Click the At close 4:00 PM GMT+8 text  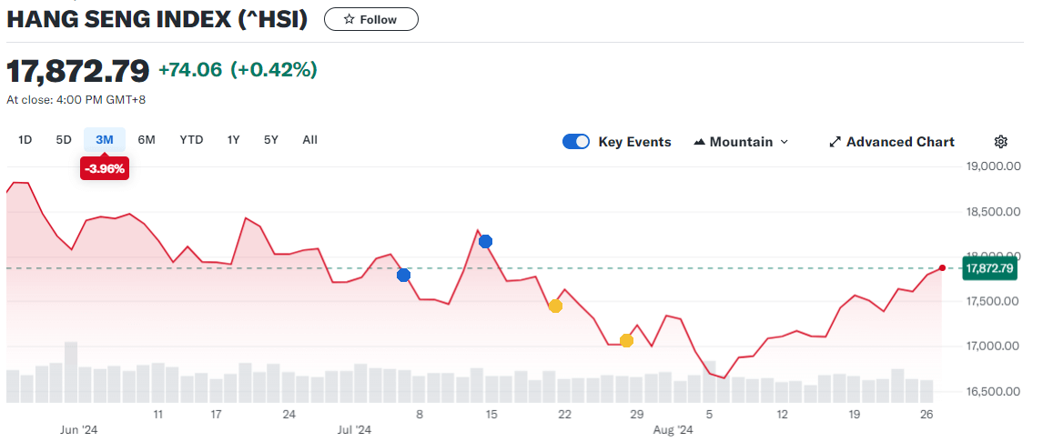coord(76,100)
